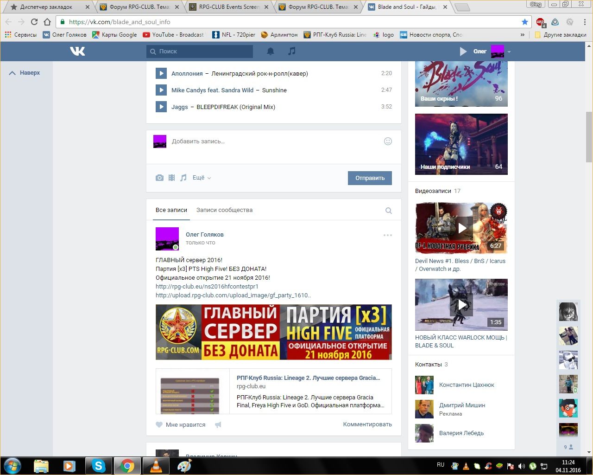
Task: Attach a video with film icon
Action: pos(171,178)
